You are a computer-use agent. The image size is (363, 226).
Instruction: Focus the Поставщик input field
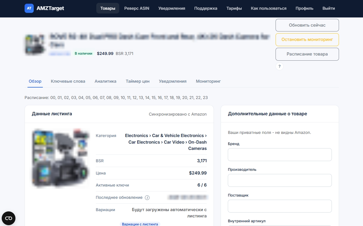280,206
